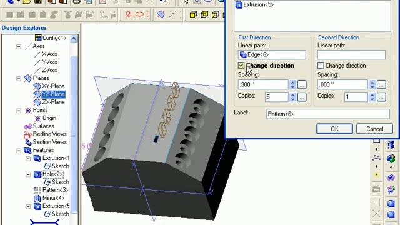Screen dimensions: 400x225
Task: Decrease First Direction copies with down arrow
Action: pyautogui.click(x=292, y=99)
